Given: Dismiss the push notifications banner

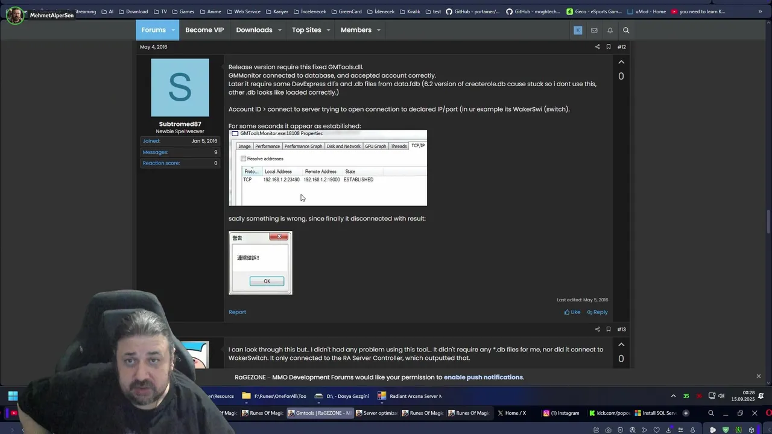Looking at the screenshot, I should tap(759, 376).
